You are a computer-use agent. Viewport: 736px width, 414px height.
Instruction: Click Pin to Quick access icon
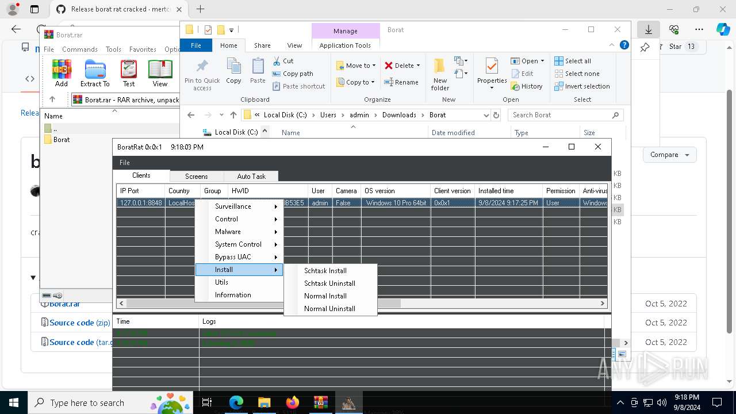pyautogui.click(x=202, y=74)
